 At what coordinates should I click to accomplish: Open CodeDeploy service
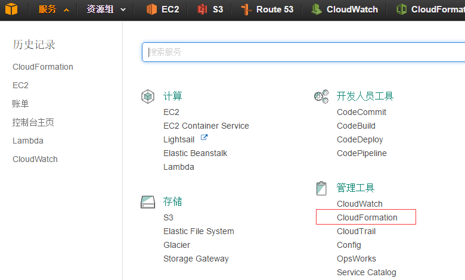pyautogui.click(x=360, y=139)
